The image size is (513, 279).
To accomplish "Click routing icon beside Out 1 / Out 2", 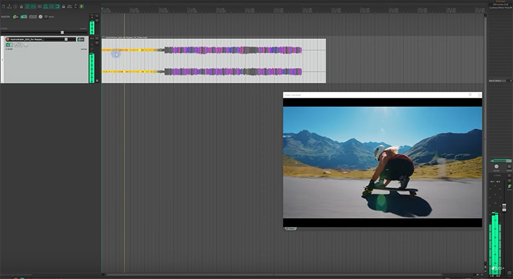I will [x=511, y=81].
